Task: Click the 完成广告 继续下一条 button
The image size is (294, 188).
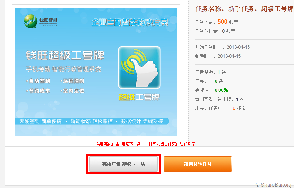Action: (124, 164)
